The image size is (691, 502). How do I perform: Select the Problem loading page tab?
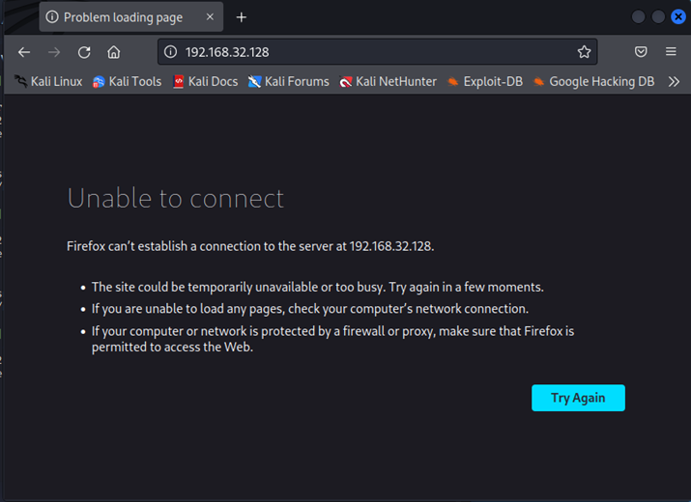tap(121, 17)
